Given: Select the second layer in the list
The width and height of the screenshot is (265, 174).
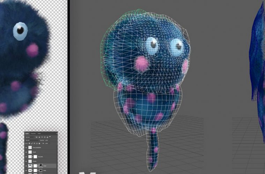Looking at the screenshot, I should click(35, 152).
